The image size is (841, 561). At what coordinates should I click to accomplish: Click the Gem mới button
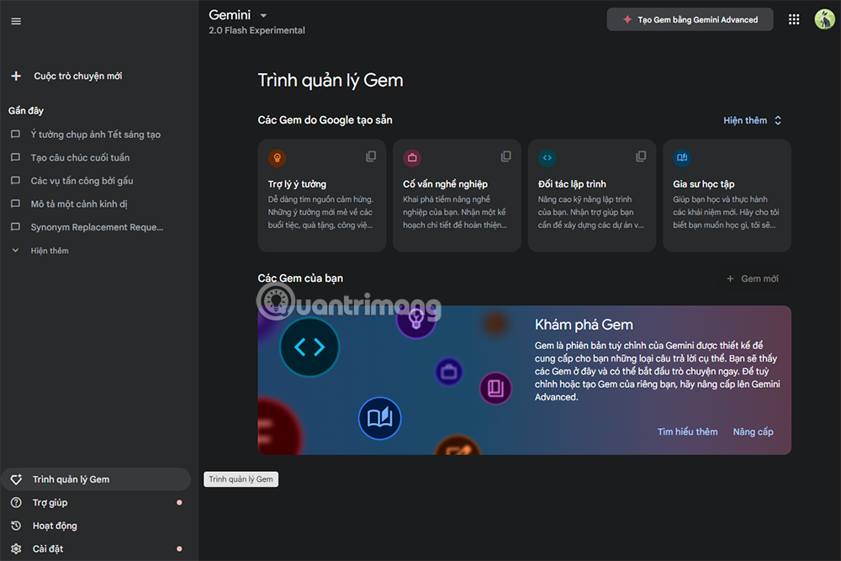753,279
